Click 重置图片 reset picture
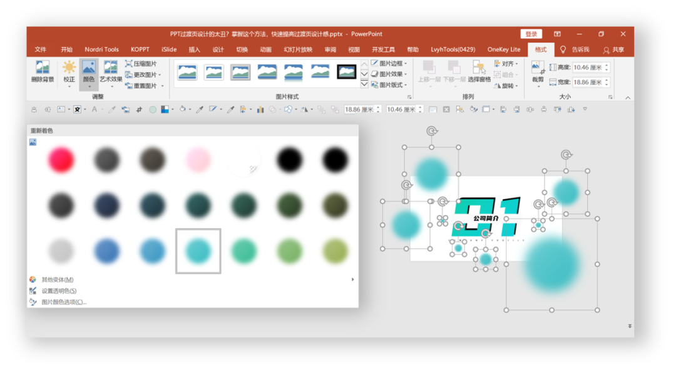 (x=141, y=86)
